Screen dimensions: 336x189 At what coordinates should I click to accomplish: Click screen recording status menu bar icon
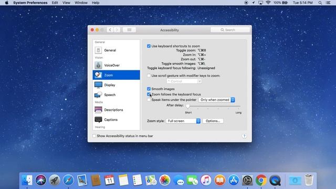pos(246,3)
